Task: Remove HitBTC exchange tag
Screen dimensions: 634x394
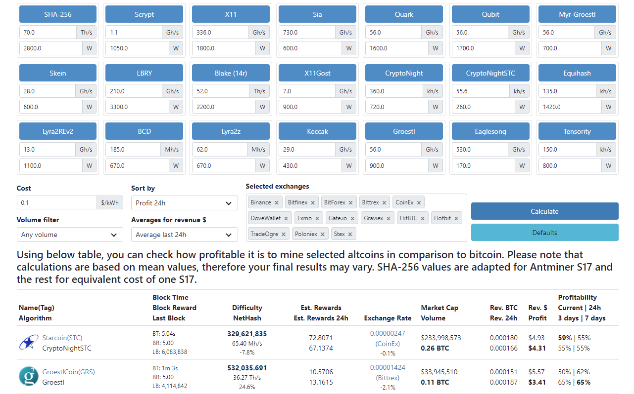Action: tap(423, 218)
